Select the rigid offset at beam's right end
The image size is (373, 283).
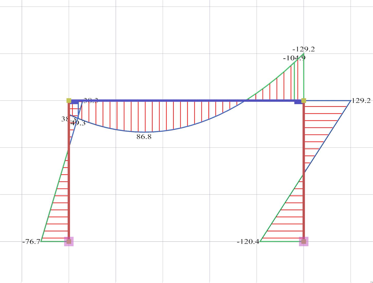[298, 102]
